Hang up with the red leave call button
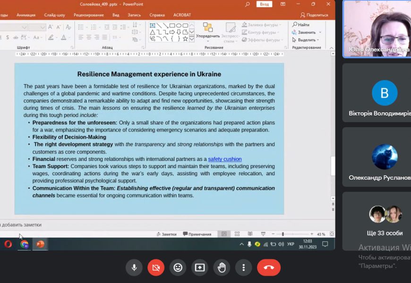The height and width of the screenshot is (283, 411). (x=269, y=267)
